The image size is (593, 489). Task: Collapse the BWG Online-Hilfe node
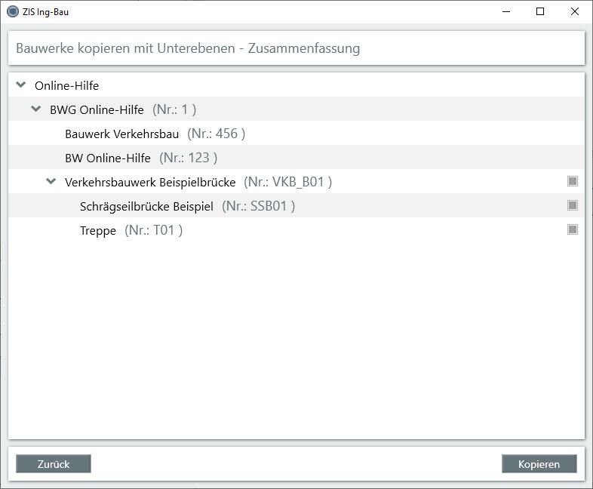point(36,109)
